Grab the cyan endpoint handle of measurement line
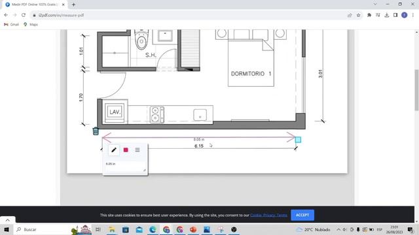This screenshot has height=235, width=419. [x=298, y=140]
